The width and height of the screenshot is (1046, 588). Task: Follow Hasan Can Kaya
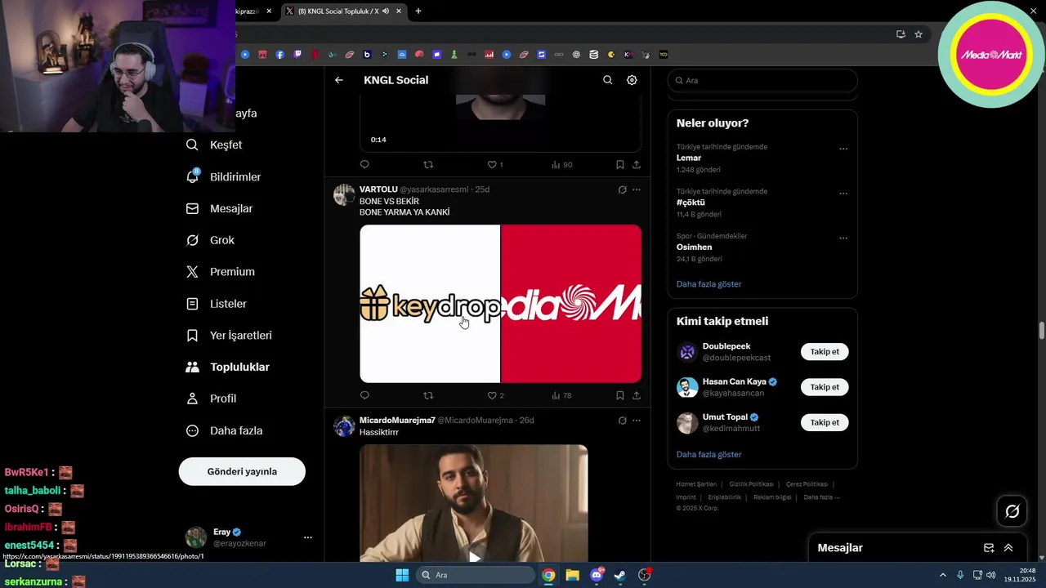(x=825, y=387)
